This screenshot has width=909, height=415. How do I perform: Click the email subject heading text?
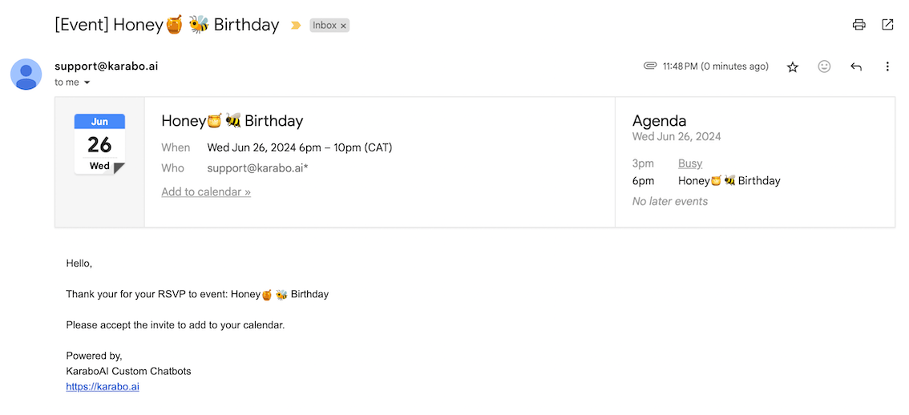tap(167, 25)
